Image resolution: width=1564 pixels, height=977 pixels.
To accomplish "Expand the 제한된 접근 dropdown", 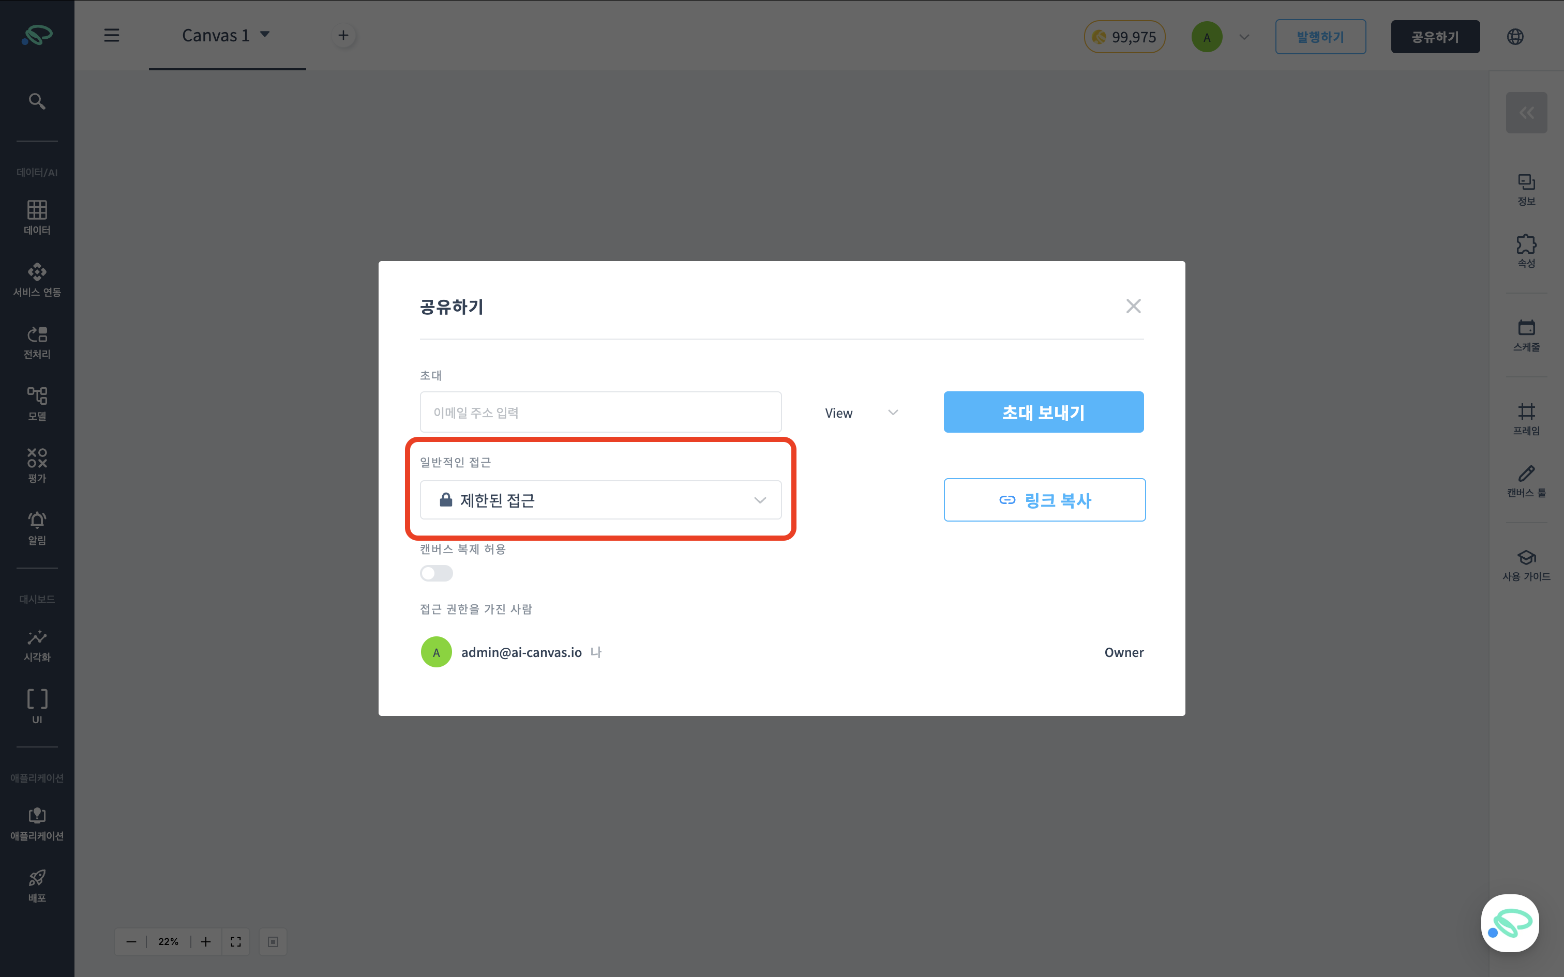I will [600, 499].
